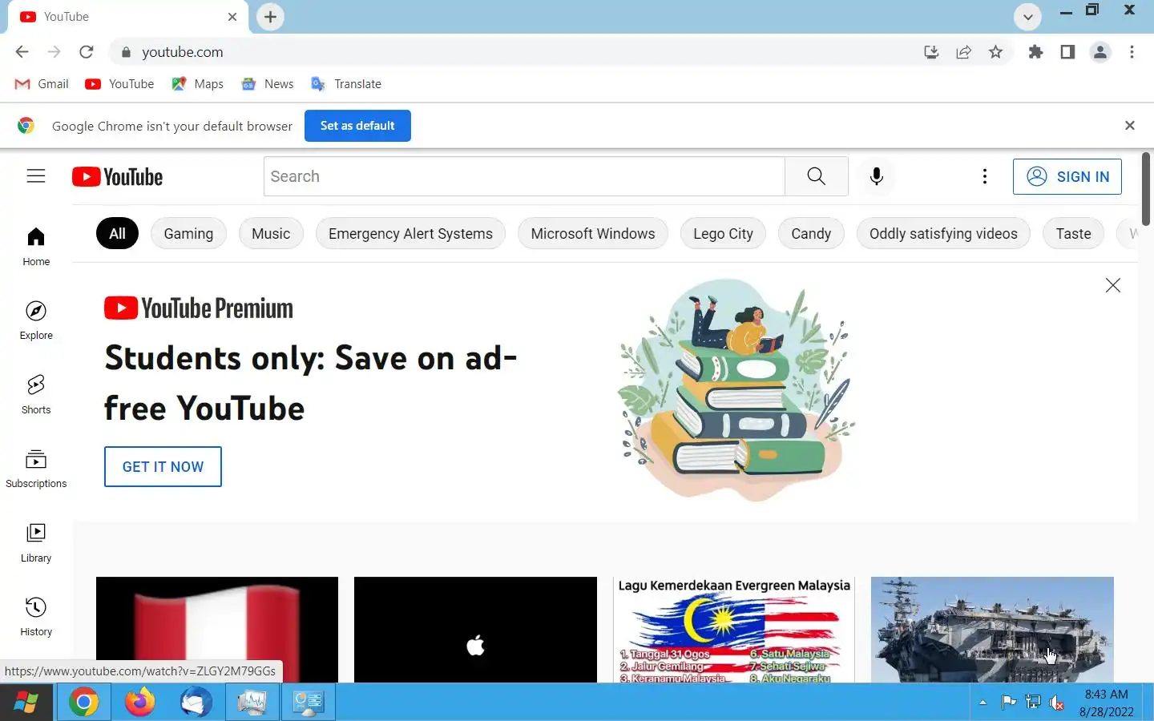View site info lock icon
Screen dimensions: 1154x721
126,52
